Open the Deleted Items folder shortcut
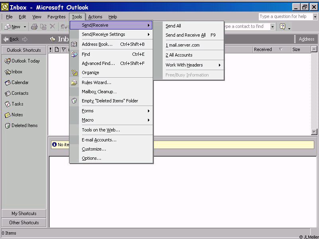The height and width of the screenshot is (239, 319). click(x=24, y=125)
